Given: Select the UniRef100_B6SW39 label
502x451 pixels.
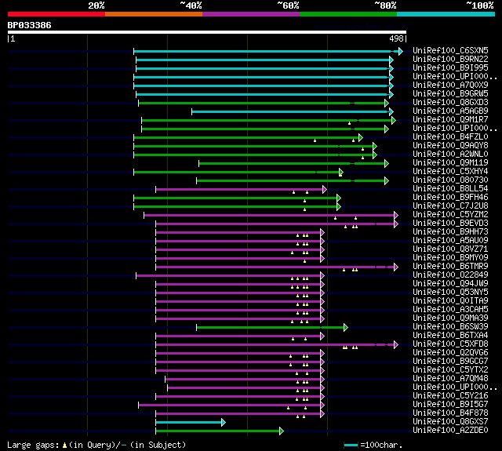Looking at the screenshot, I should [450, 327].
